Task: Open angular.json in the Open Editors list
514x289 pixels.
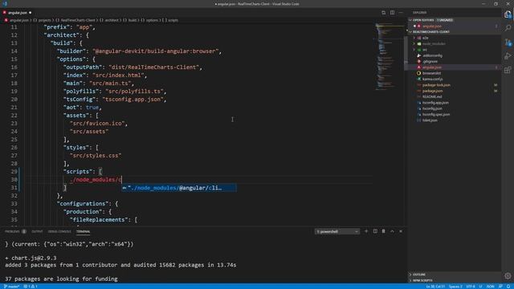Action: point(432,26)
